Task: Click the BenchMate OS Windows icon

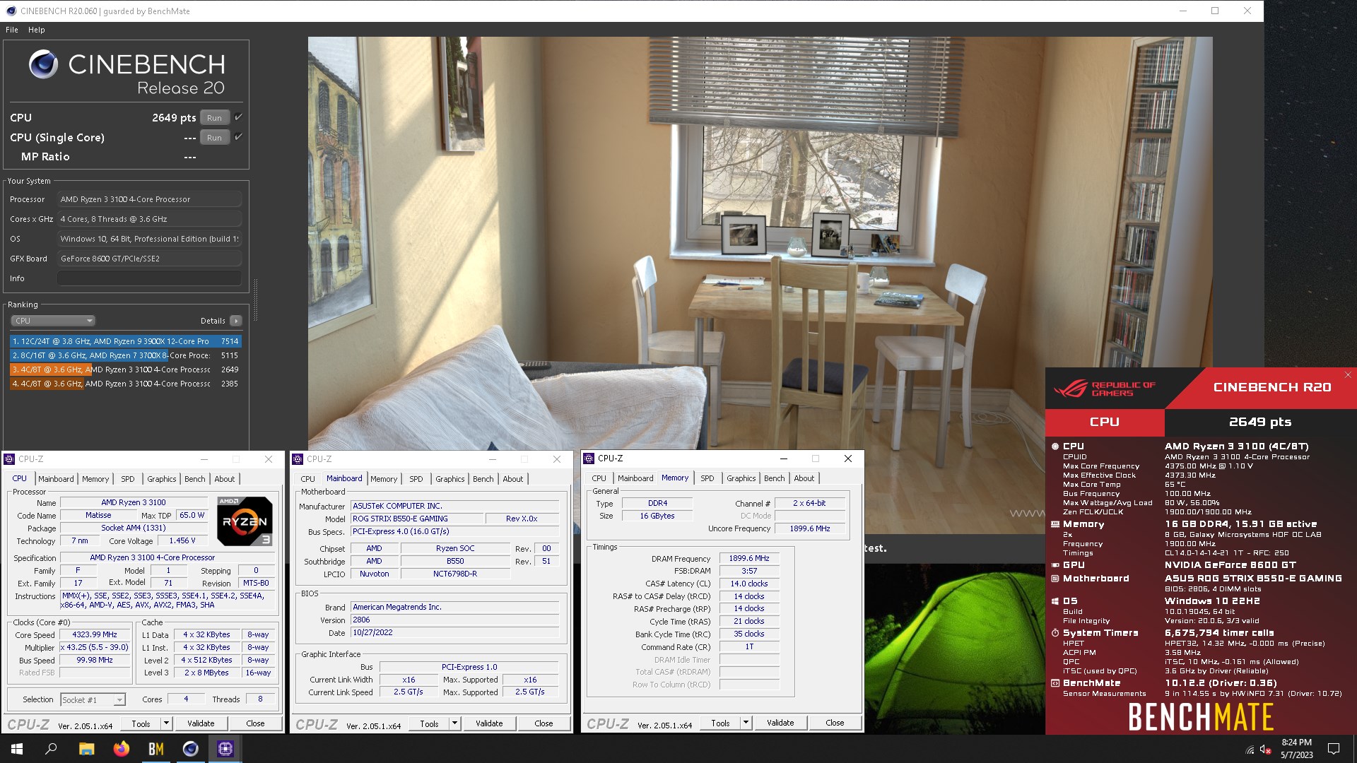Action: tap(1055, 601)
